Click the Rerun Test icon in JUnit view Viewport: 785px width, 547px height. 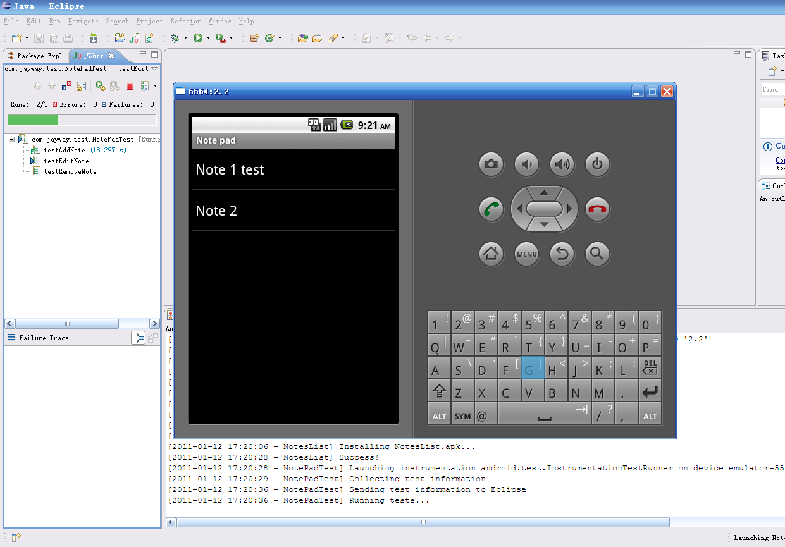100,86
